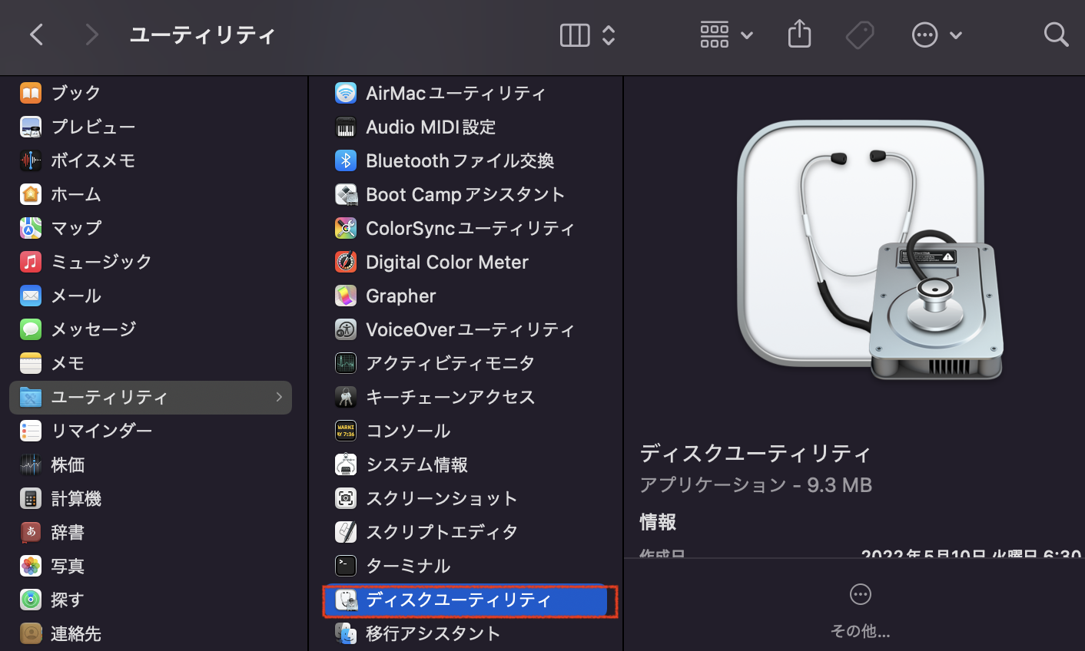Open view mode up-down selector arrows
The height and width of the screenshot is (651, 1085).
coord(609,35)
